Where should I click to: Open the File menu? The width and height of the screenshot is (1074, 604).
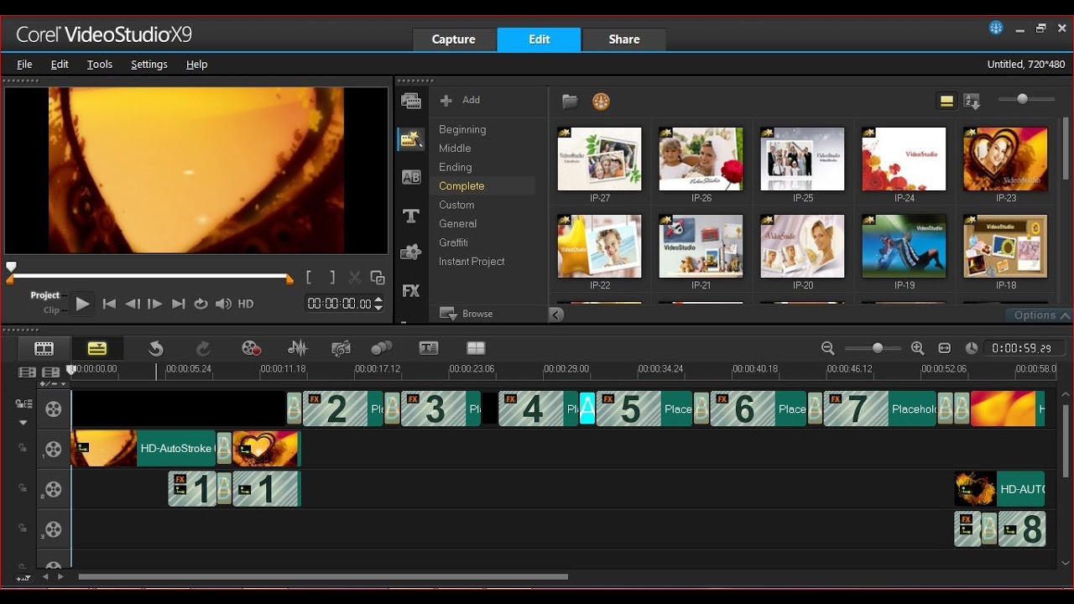tap(24, 65)
